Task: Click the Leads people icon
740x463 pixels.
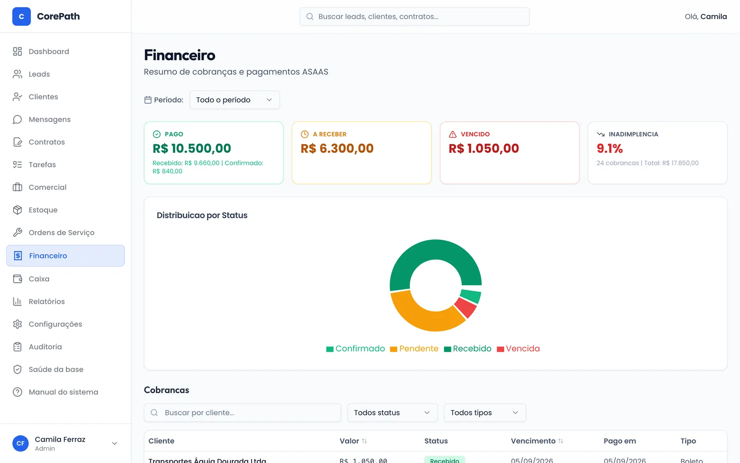Action: pyautogui.click(x=18, y=74)
